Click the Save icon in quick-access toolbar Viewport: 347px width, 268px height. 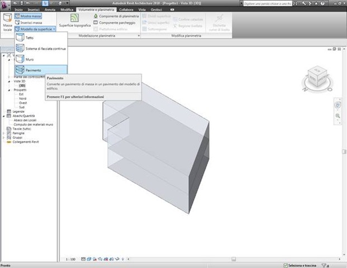[x=21, y=3]
